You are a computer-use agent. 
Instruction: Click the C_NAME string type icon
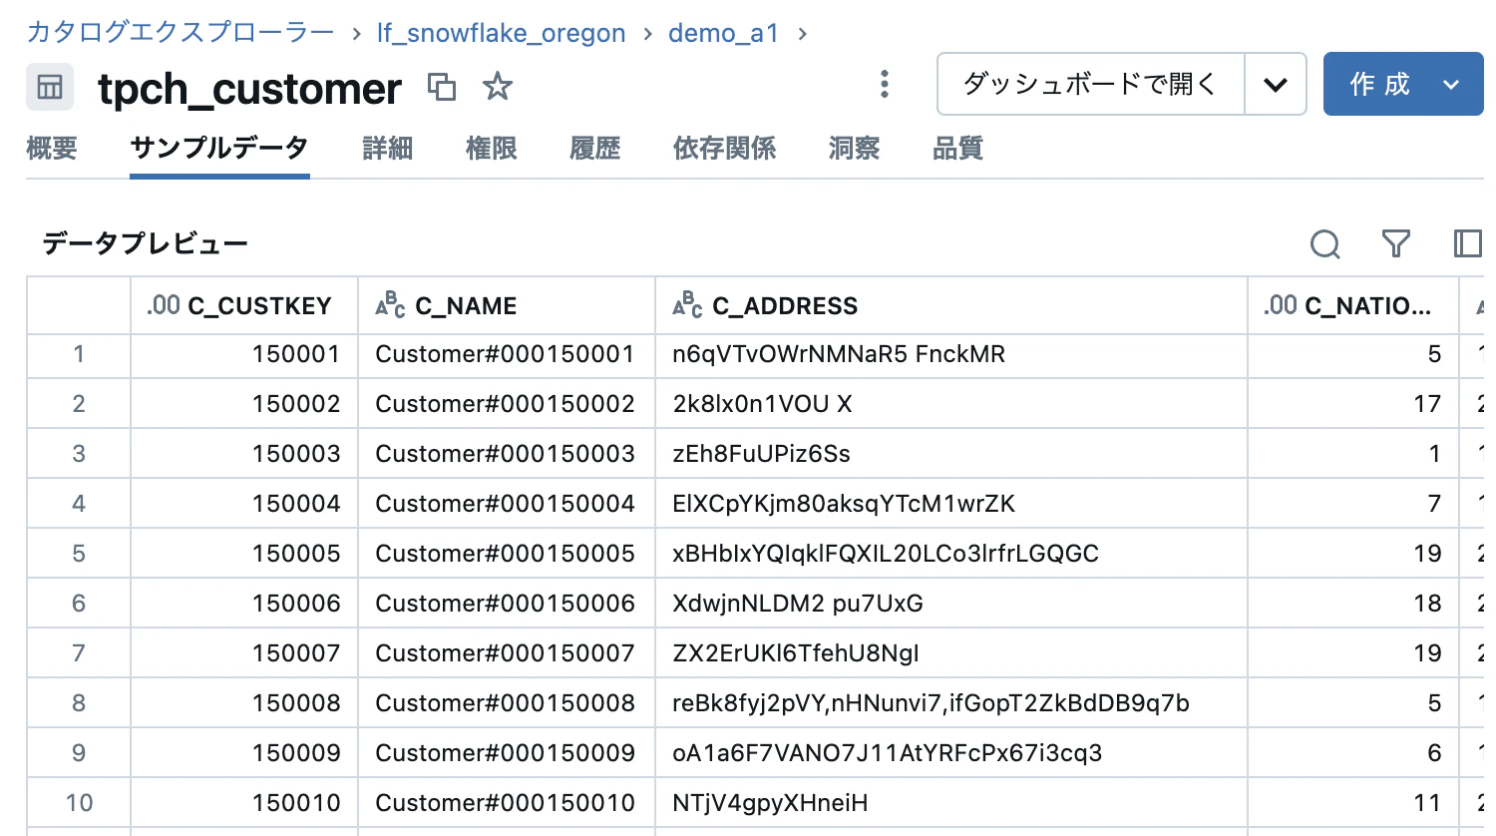(x=390, y=305)
